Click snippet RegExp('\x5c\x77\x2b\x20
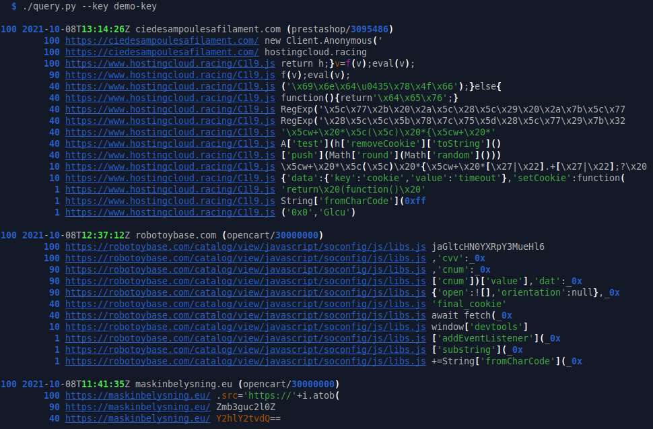 [x=452, y=110]
